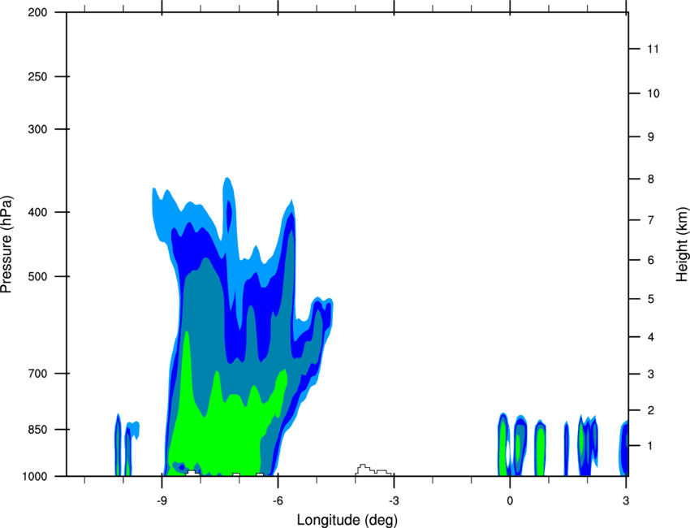This screenshot has height=528, width=690.
Task: Click the 3 longitude tick label
Action: (x=626, y=500)
